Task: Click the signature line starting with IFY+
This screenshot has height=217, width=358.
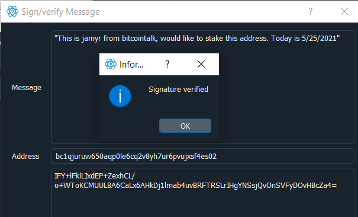Action: click(x=95, y=176)
